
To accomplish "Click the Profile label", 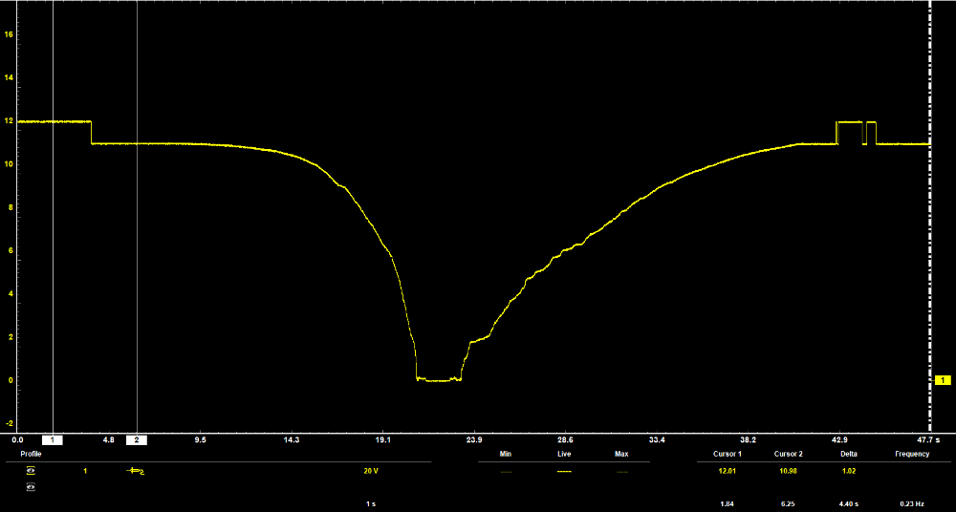I will (x=32, y=454).
